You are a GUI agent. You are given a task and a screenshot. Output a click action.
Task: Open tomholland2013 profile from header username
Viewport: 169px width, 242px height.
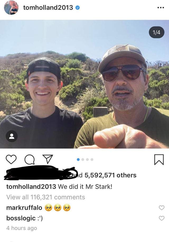coord(48,8)
